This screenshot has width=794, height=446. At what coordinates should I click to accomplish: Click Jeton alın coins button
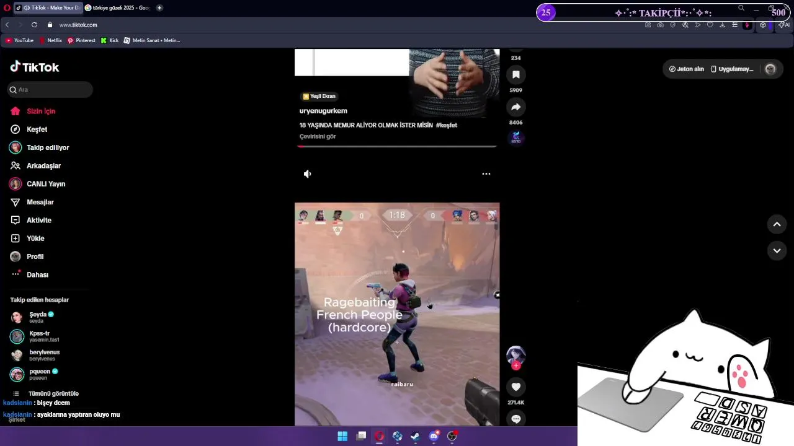click(x=687, y=69)
